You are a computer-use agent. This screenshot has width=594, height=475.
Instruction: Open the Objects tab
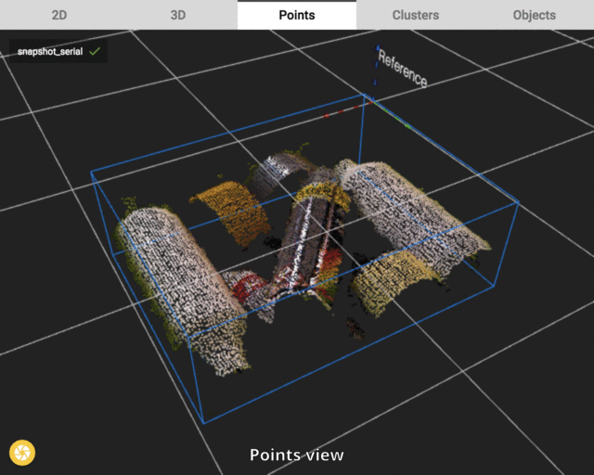535,15
